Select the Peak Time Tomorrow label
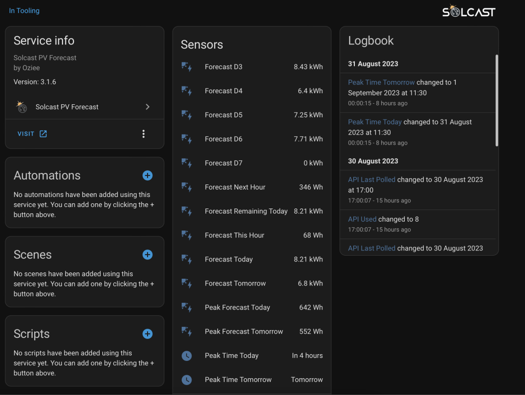This screenshot has height=395, width=525. 238,380
